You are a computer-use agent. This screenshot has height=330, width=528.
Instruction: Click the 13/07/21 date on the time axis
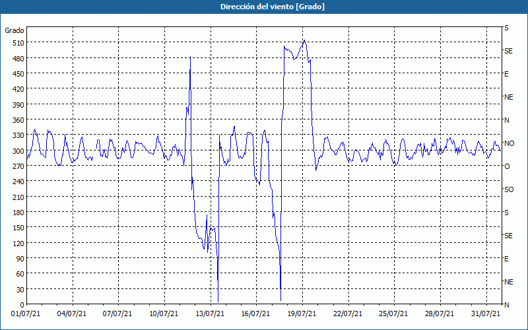[210, 314]
